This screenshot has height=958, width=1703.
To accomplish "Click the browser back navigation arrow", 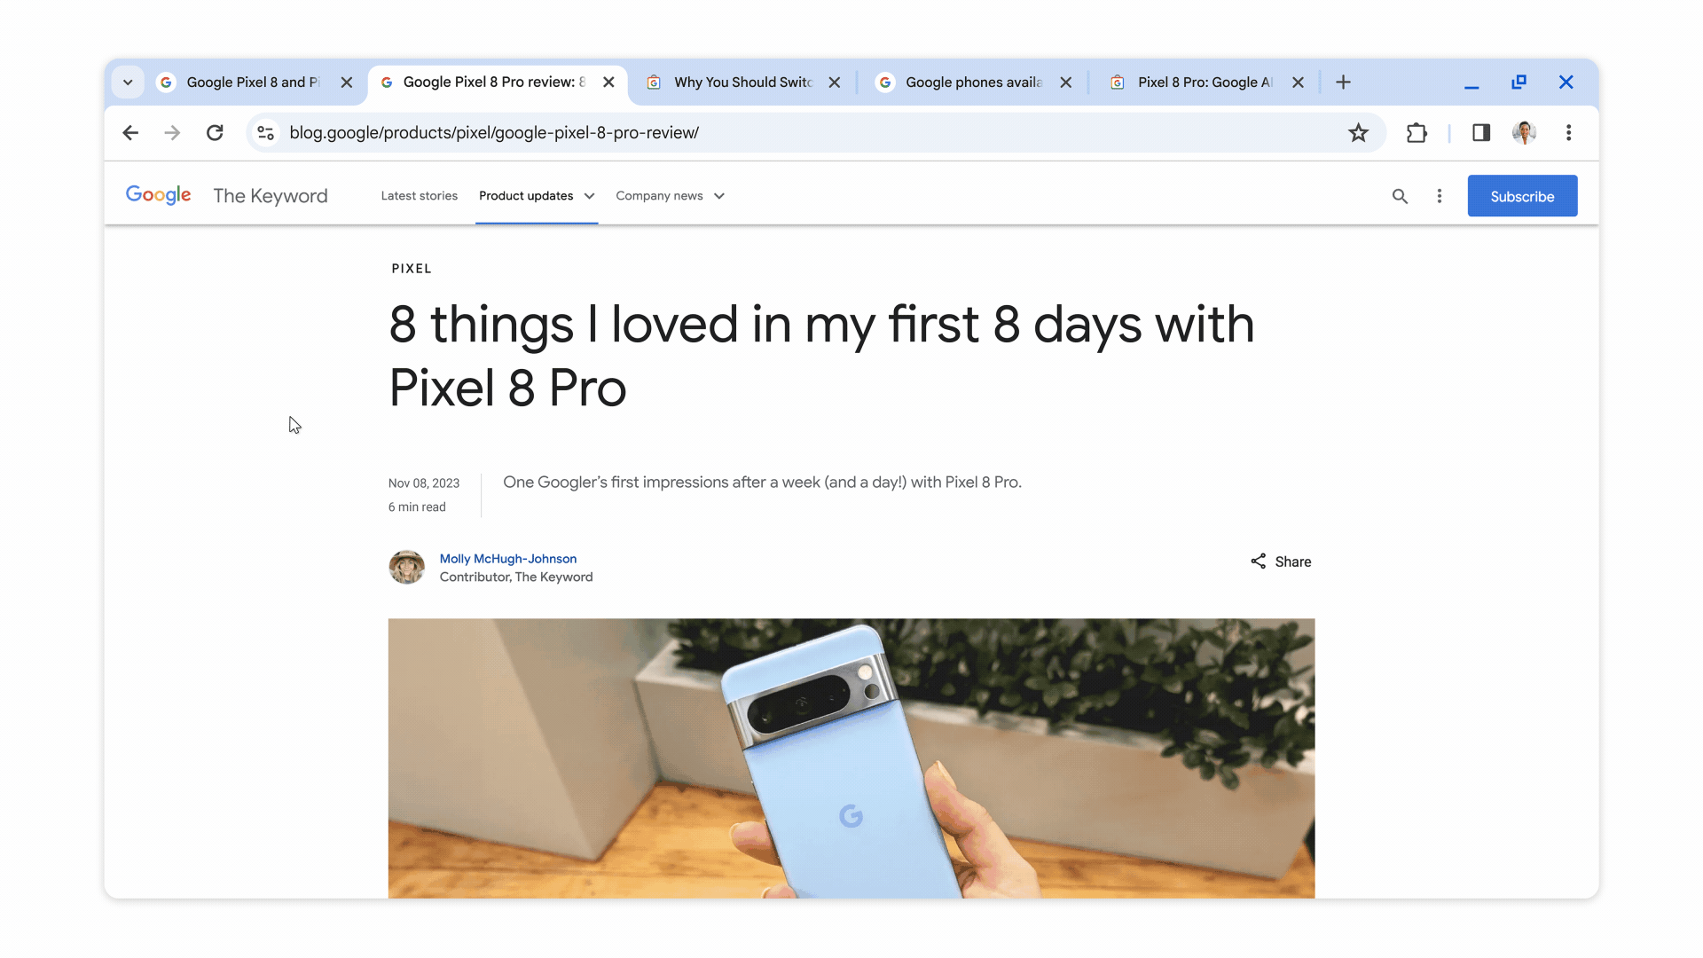I will pyautogui.click(x=129, y=132).
